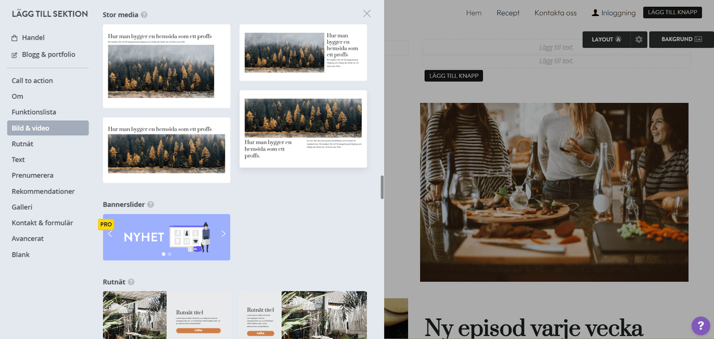Open the LAYOUT button
Viewport: 714px width, 339px height.
pyautogui.click(x=607, y=39)
